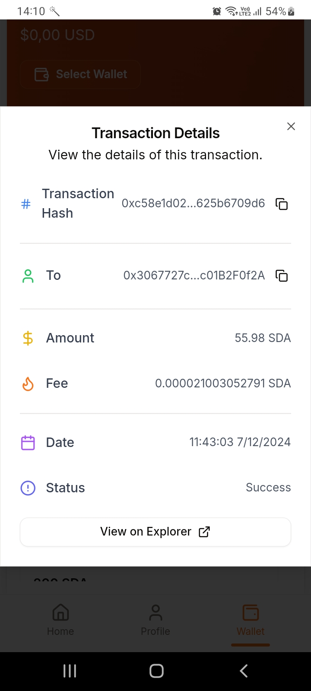Click the purple calendar Date icon
This screenshot has height=691, width=311.
28,443
